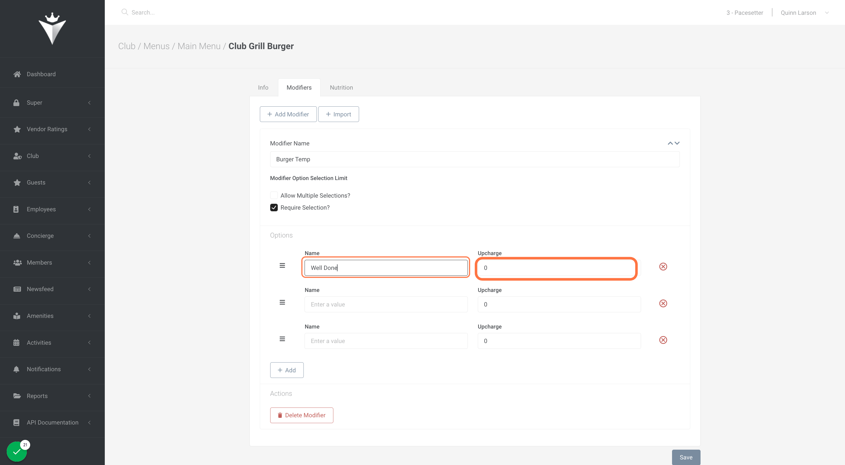
Task: Click the 3 - Pacesetter label
Action: pos(745,13)
